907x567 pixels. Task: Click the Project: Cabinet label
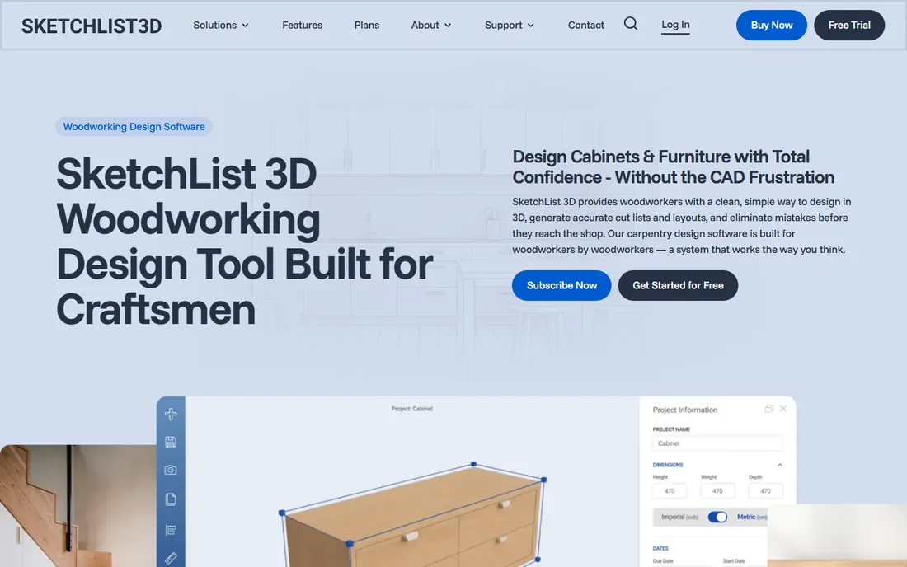click(x=411, y=409)
